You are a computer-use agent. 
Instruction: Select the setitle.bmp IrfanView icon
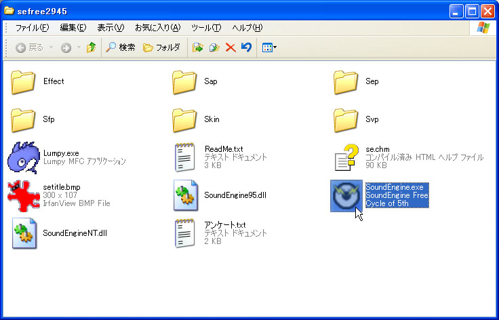click(24, 196)
